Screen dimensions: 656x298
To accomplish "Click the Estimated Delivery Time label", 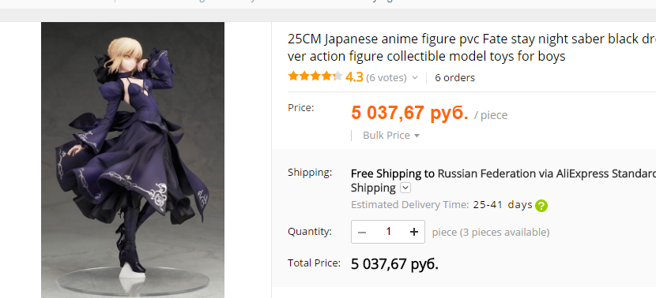I will pos(410,205).
